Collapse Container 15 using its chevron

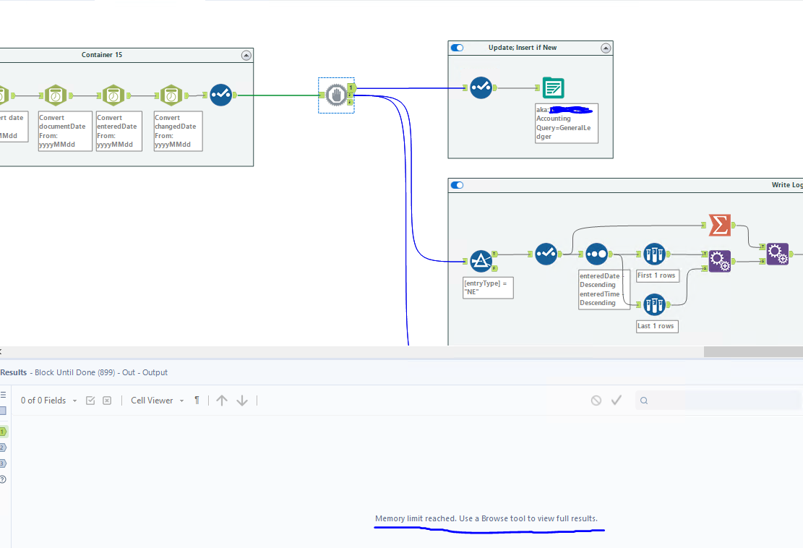[x=246, y=54]
